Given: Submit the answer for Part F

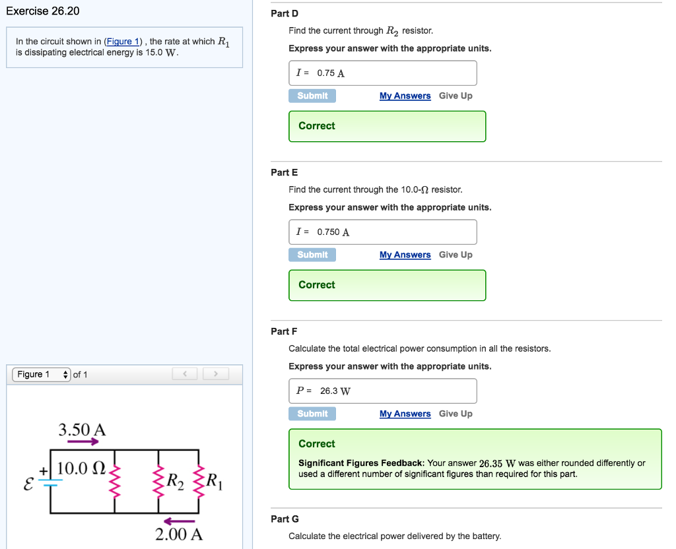Looking at the screenshot, I should click(312, 413).
